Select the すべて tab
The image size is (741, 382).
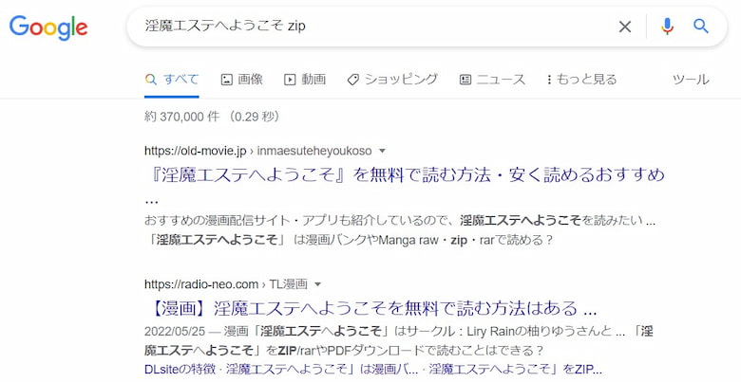pos(172,80)
